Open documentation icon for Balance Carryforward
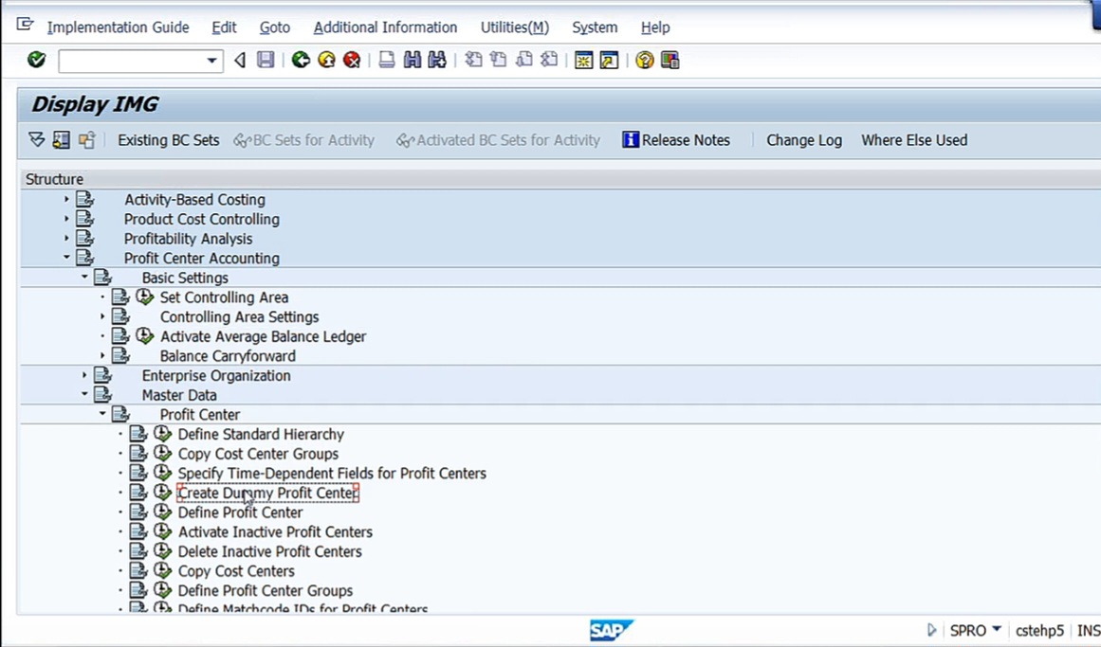1101x647 pixels. [x=120, y=356]
